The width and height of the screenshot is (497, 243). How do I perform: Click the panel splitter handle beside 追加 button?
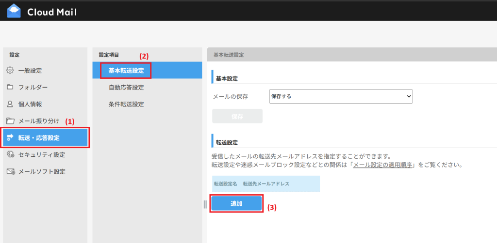(205, 204)
